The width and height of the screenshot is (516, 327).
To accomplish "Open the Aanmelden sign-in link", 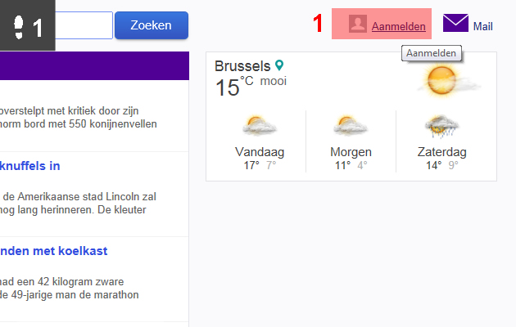I will click(399, 26).
